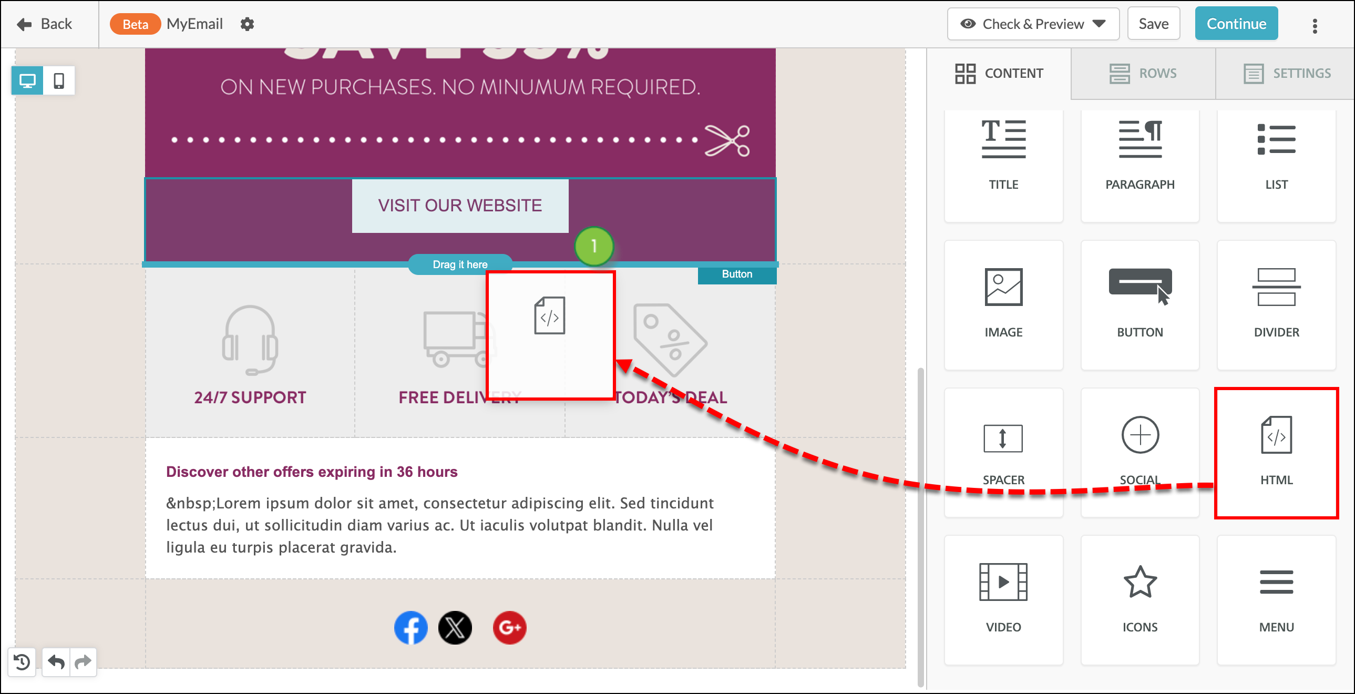Select the TODAY'S DEAL text
The width and height of the screenshot is (1355, 694).
tap(670, 397)
